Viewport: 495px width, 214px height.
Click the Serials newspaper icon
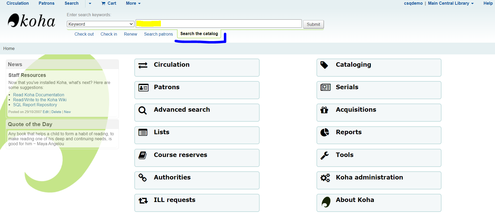[325, 87]
